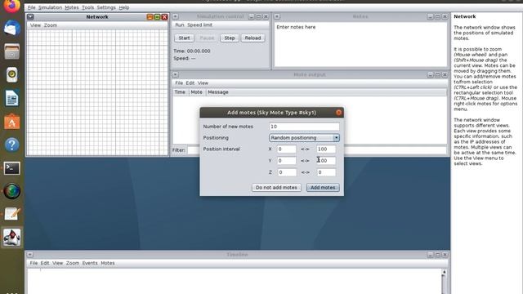Click the Number of new motes field
The height and width of the screenshot is (294, 523).
pyautogui.click(x=304, y=127)
